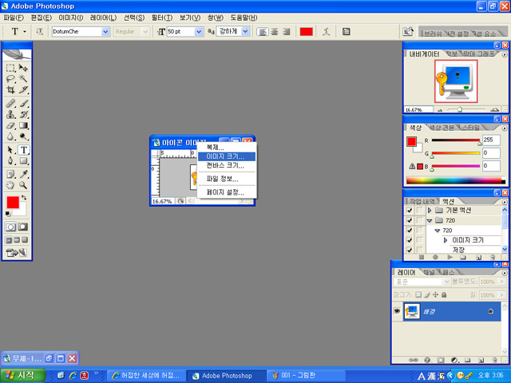Image resolution: width=511 pixels, height=383 pixels.
Task: Select the Dodge tool
Action: (23, 136)
